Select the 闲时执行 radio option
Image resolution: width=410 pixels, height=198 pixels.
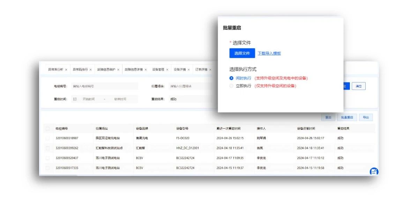coord(231,78)
